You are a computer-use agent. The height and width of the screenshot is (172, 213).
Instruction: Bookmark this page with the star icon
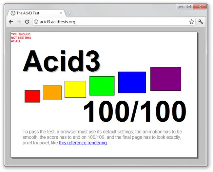click(192, 22)
